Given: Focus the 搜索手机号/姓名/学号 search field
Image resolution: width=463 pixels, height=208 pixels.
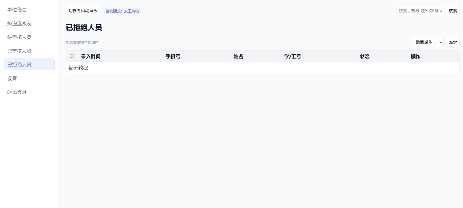Looking at the screenshot, I should coord(420,10).
